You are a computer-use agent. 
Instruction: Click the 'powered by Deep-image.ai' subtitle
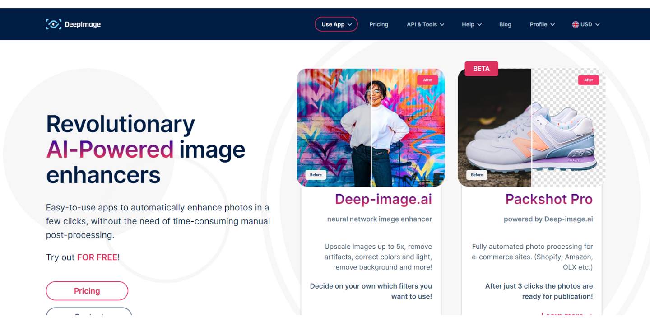point(548,219)
